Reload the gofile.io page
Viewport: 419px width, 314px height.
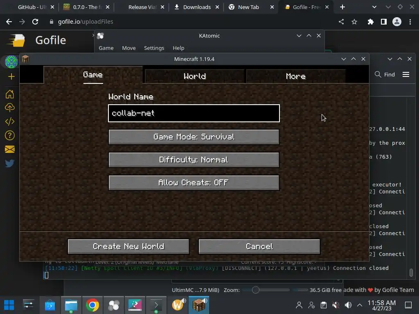(35, 22)
